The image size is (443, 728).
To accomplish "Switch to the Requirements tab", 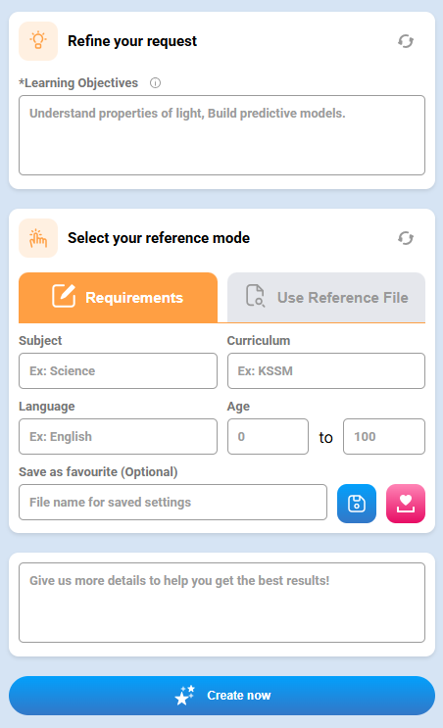I will (x=118, y=298).
